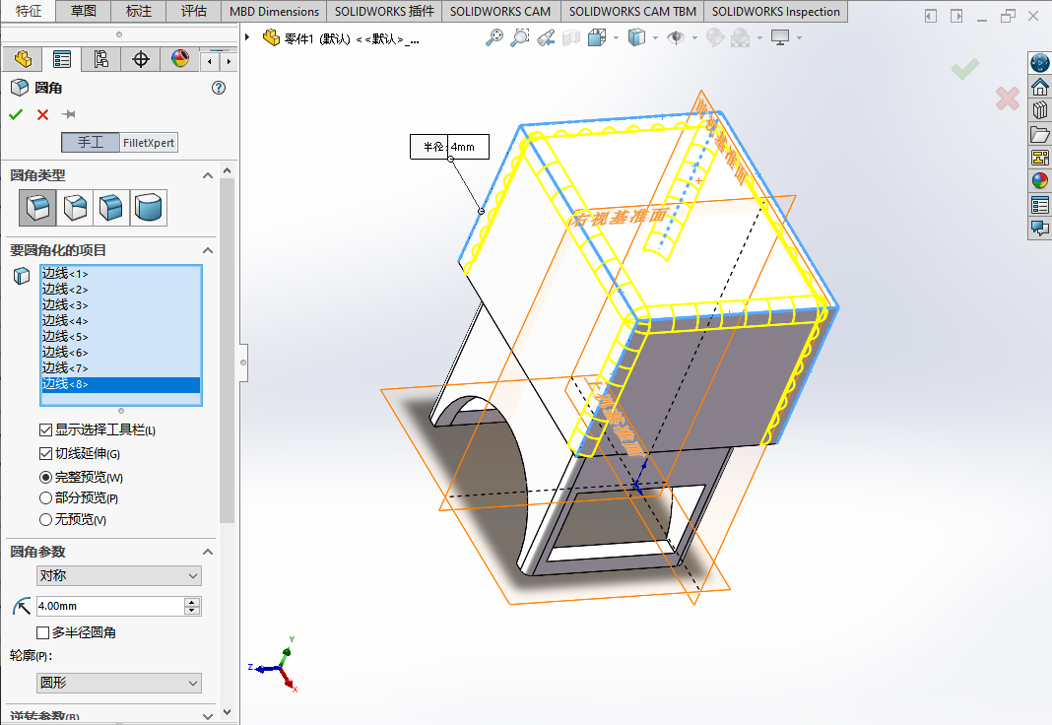1052x725 pixels.
Task: Select the full round fillet type icon
Action: pos(149,208)
